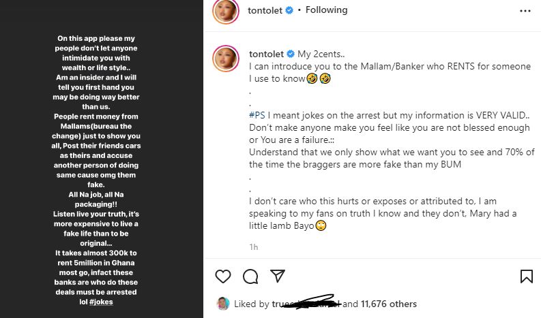Open the three-dot more options menu
Viewport: 541px width, 318px height.
coord(525,11)
